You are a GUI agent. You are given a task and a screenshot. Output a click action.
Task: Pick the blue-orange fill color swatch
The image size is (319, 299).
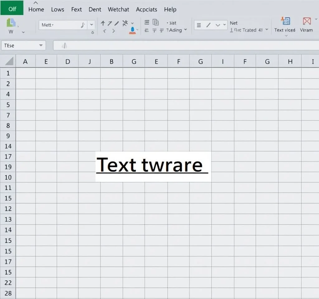(132, 31)
